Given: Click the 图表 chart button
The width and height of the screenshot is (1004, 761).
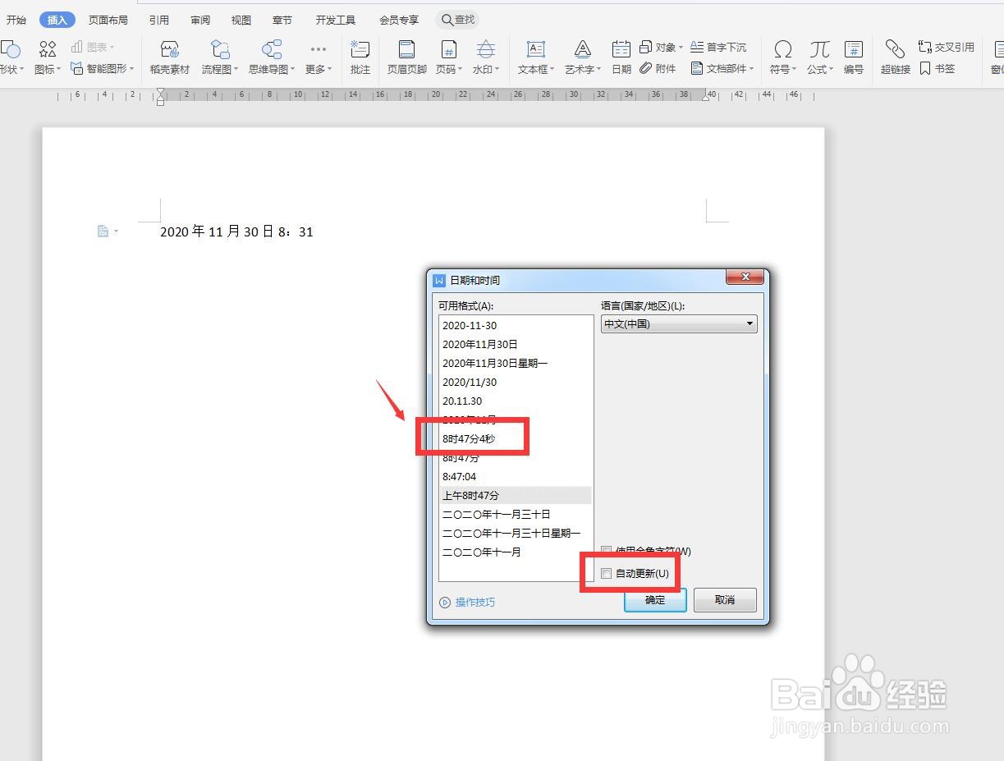Looking at the screenshot, I should click(93, 48).
